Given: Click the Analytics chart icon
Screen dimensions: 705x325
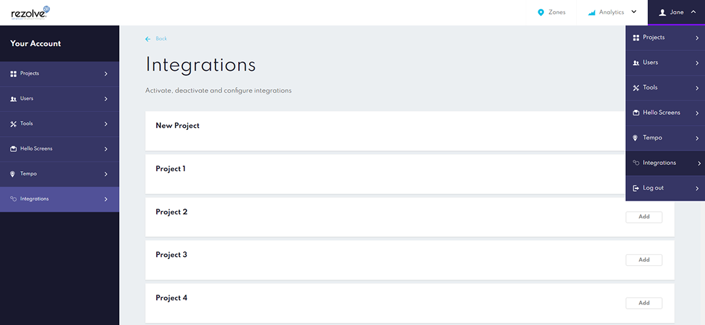Looking at the screenshot, I should pyautogui.click(x=591, y=12).
